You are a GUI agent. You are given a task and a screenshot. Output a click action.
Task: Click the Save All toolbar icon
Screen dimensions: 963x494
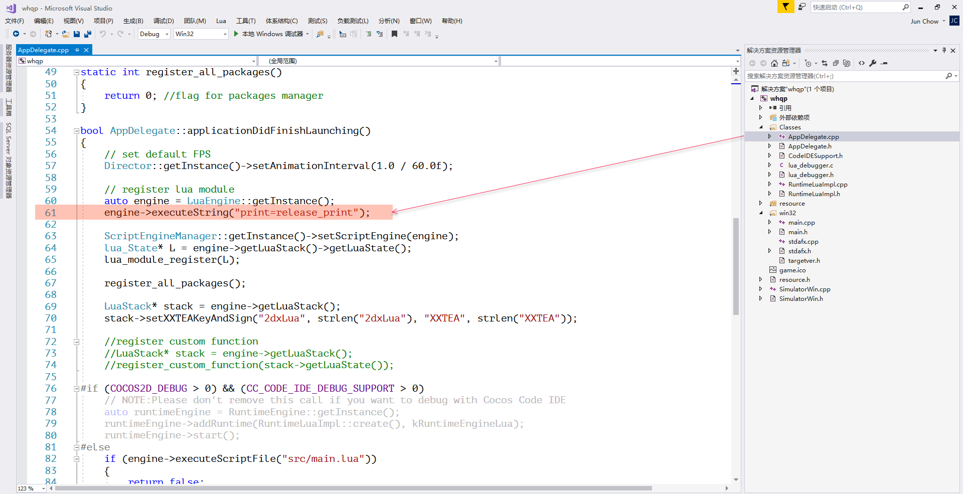tap(88, 34)
